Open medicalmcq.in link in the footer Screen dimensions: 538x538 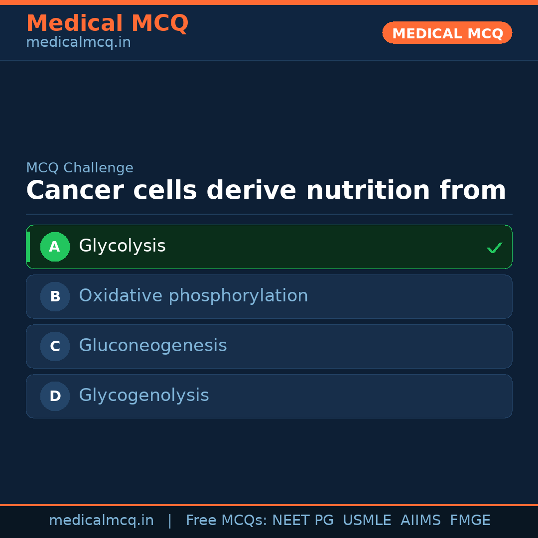[101, 521]
